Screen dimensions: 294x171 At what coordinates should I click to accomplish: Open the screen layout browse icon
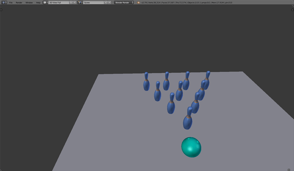(x=45, y=3)
